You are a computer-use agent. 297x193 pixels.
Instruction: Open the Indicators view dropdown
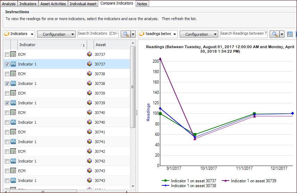click(19, 34)
